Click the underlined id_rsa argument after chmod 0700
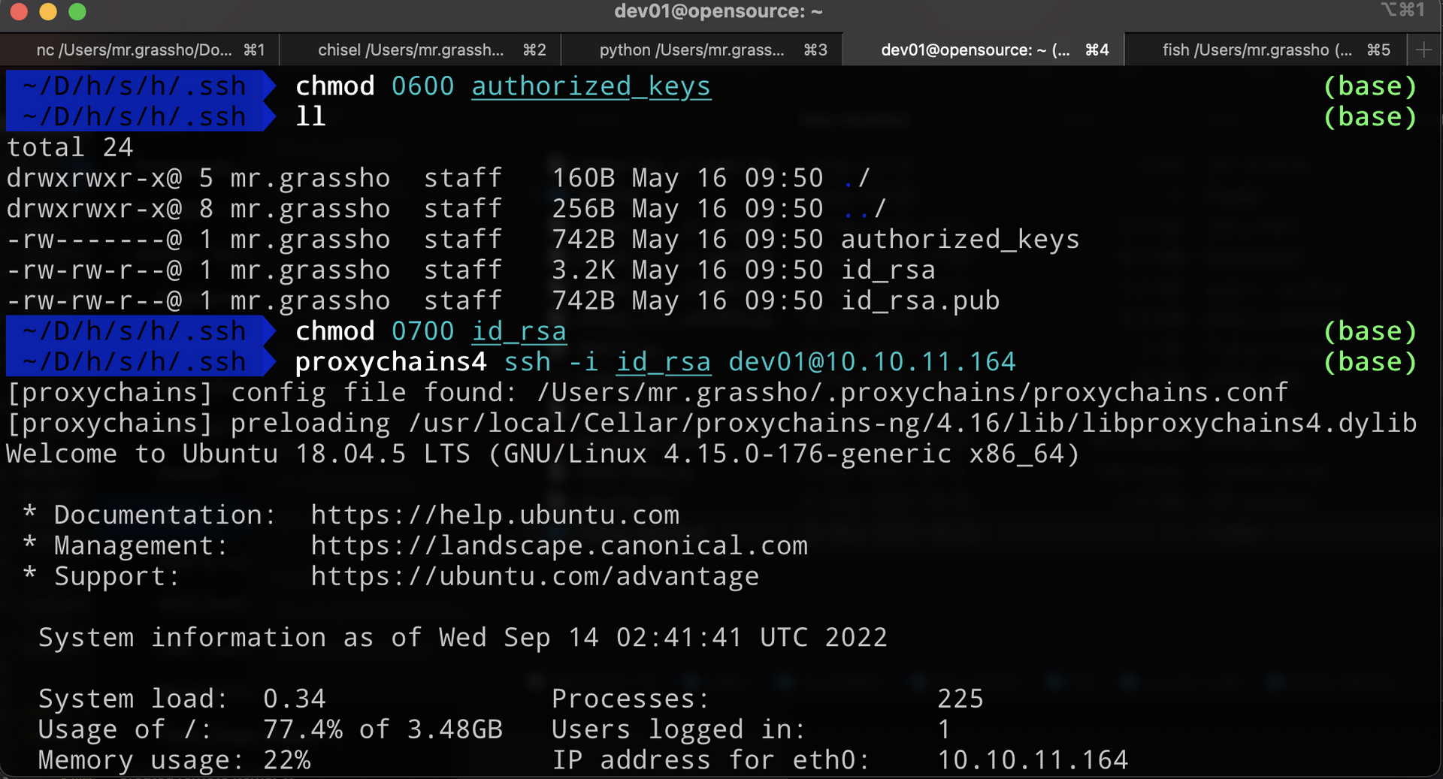Screen dimensions: 1443x779 coord(519,331)
